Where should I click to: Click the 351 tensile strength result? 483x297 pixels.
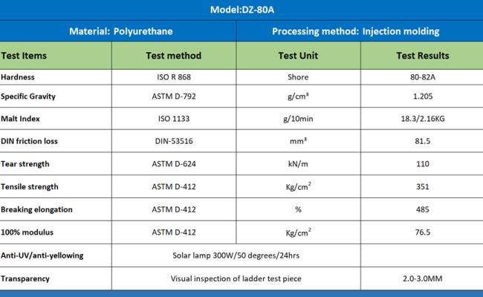tap(422, 187)
